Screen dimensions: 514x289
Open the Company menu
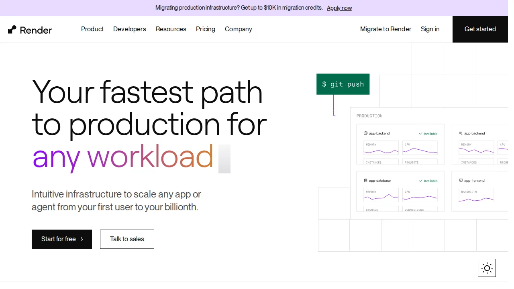pos(239,29)
